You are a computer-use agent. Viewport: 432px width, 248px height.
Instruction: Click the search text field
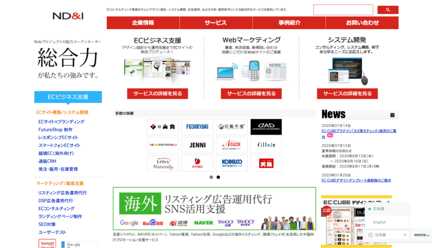343,10
